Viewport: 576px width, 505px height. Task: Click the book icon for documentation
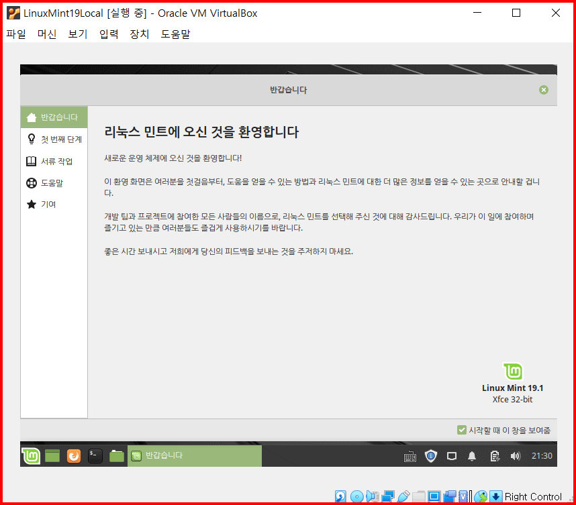(x=32, y=161)
